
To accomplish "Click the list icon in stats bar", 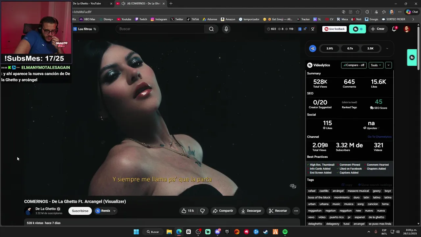I will tap(305, 29).
